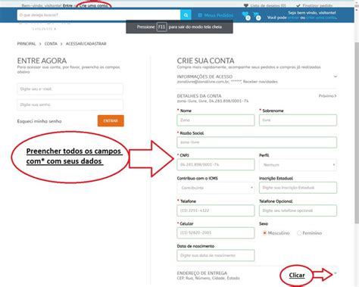Click the Nome input field

[216, 120]
